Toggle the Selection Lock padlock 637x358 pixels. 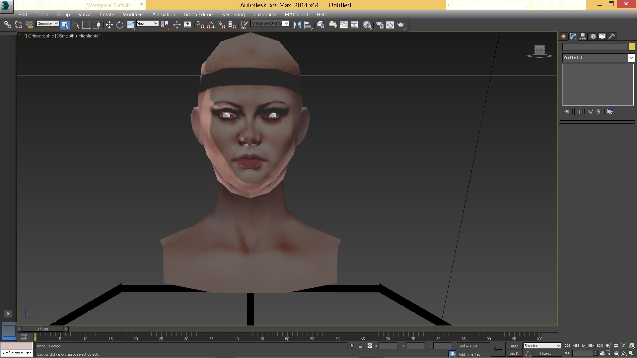pyautogui.click(x=361, y=346)
